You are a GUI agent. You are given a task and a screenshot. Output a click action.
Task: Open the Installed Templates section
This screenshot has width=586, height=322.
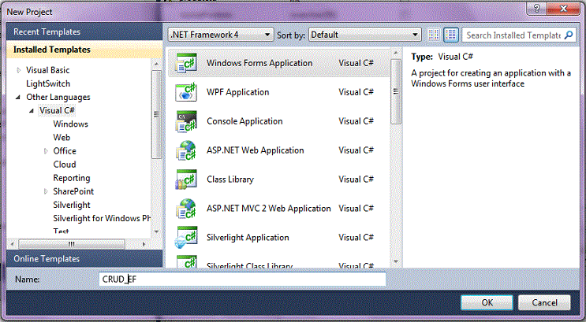pyautogui.click(x=84, y=50)
